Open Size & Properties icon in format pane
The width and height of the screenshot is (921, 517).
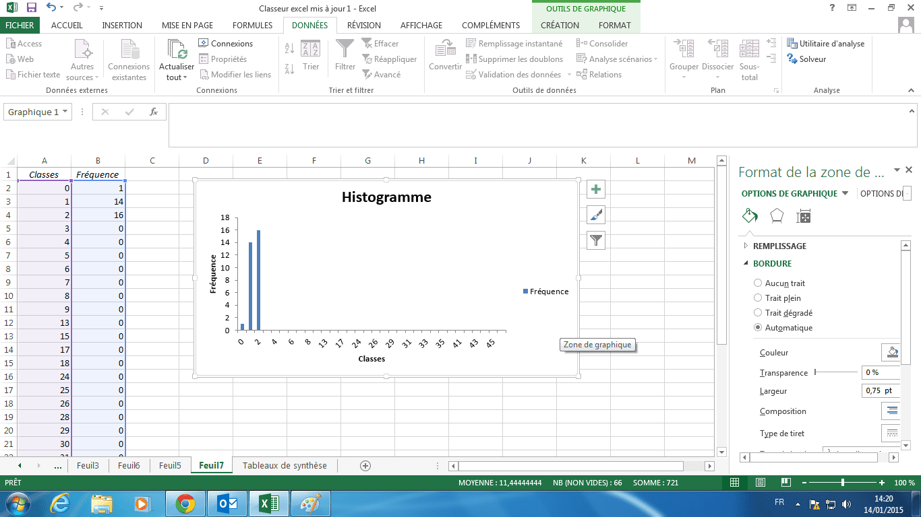pos(803,216)
